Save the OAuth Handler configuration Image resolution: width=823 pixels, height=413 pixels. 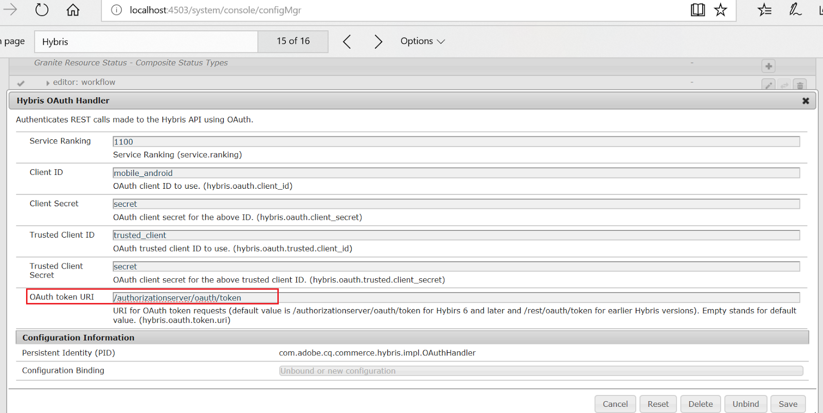788,404
